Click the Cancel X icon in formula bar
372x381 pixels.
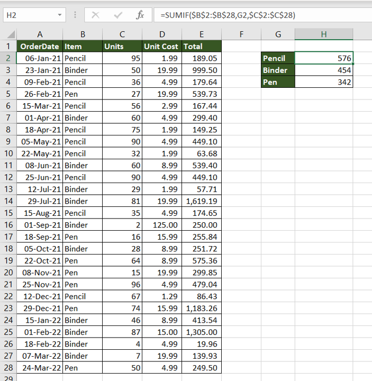pyautogui.click(x=96, y=15)
